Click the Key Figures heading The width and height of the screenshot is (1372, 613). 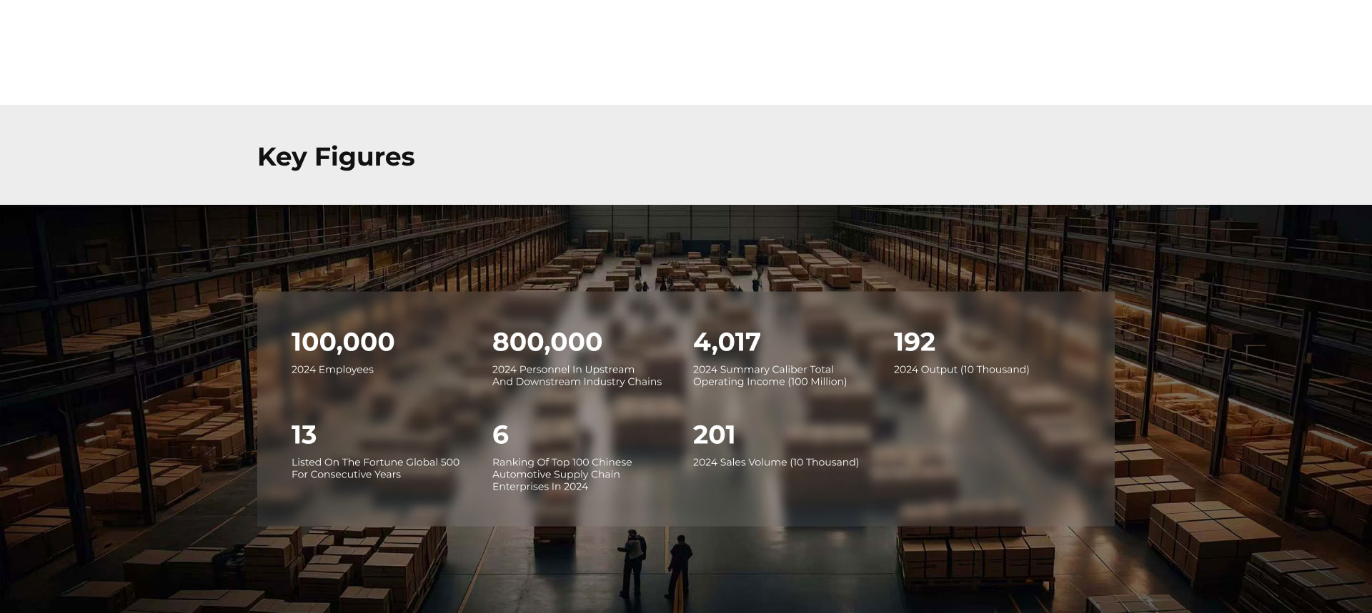336,157
